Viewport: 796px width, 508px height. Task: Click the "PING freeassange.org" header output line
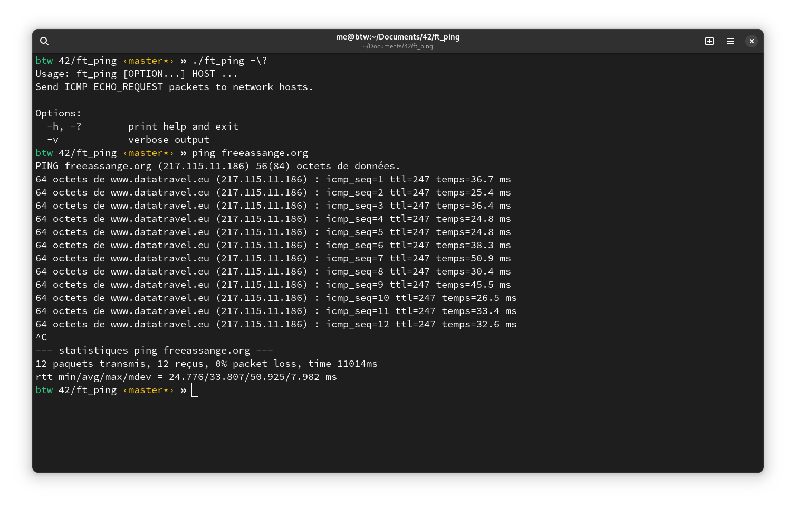217,166
